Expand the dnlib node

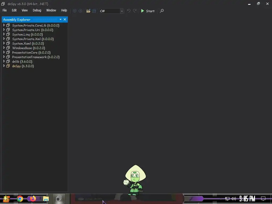4,61
